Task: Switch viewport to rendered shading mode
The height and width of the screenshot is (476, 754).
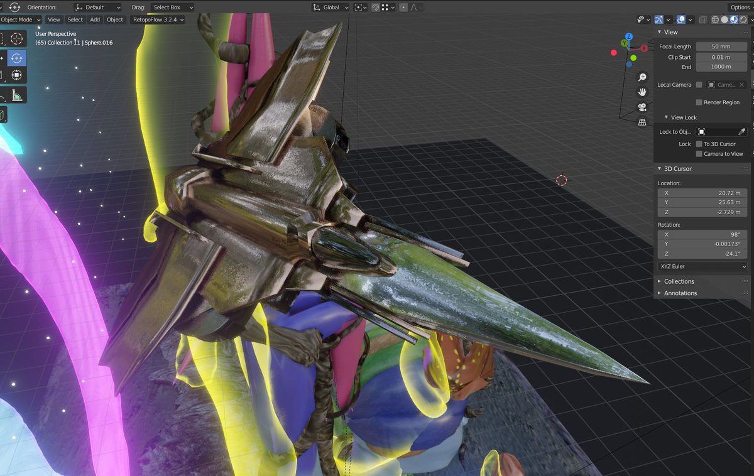Action: click(x=744, y=19)
